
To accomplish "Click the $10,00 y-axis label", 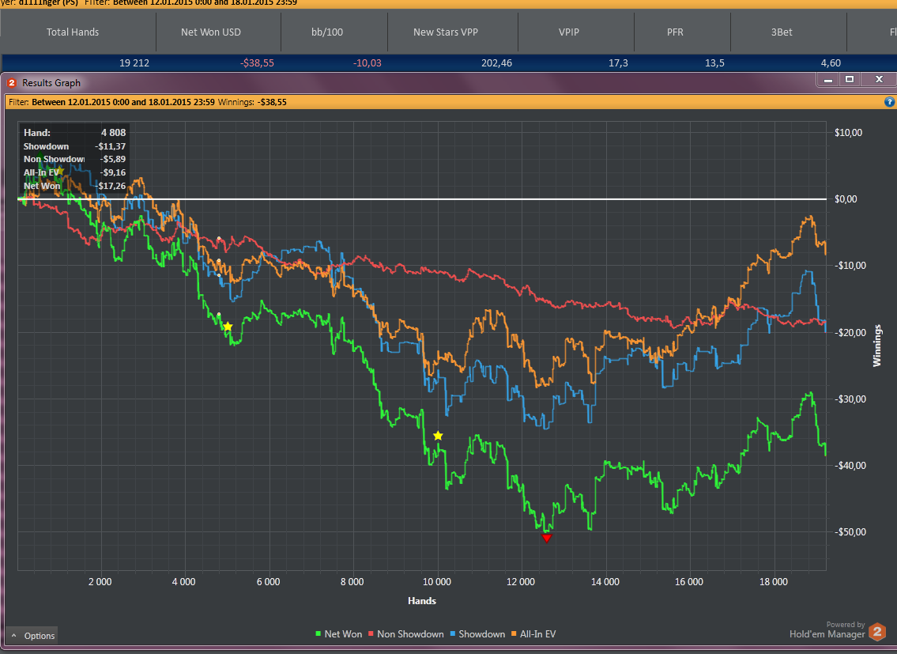I will pyautogui.click(x=848, y=133).
